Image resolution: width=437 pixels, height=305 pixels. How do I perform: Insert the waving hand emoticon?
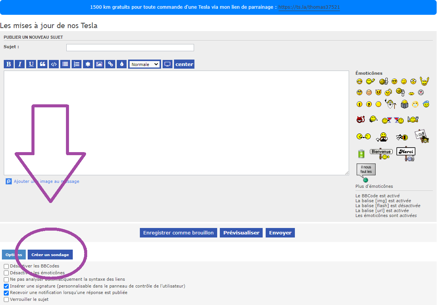click(370, 81)
